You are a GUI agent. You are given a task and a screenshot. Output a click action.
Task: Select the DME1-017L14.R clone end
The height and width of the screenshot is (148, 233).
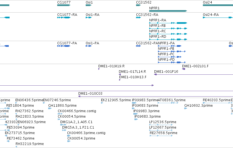(x=120, y=74)
